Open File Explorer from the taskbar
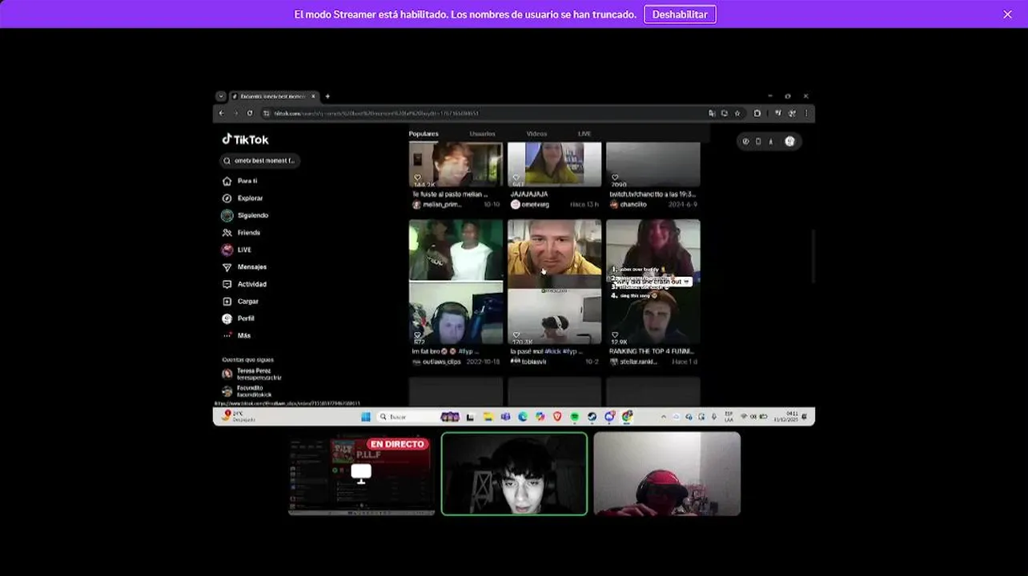 (488, 417)
